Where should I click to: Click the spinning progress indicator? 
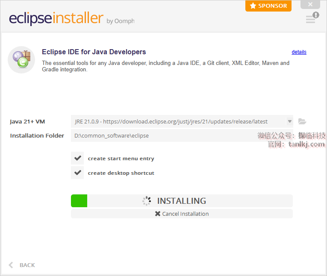[x=147, y=201]
